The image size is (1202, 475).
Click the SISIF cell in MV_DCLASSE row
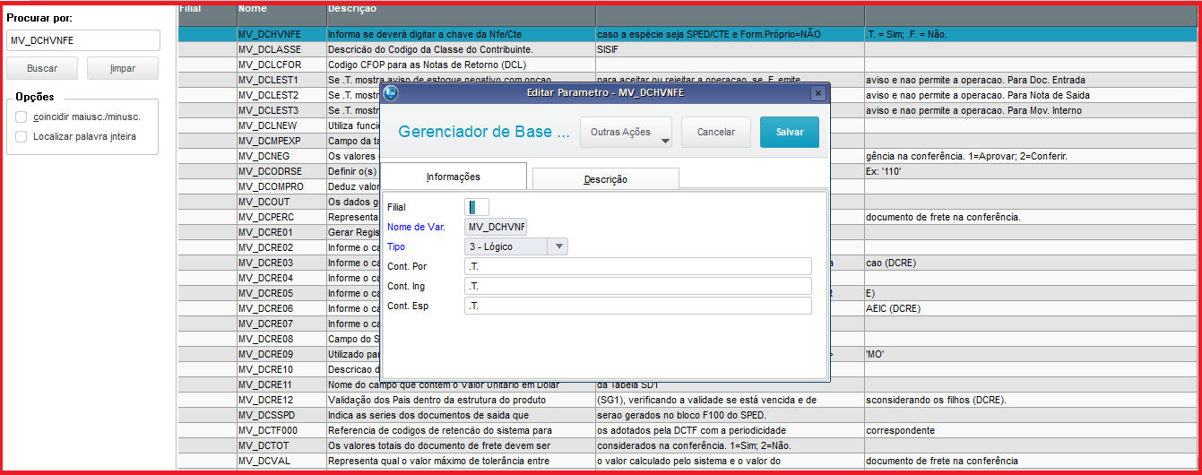729,49
